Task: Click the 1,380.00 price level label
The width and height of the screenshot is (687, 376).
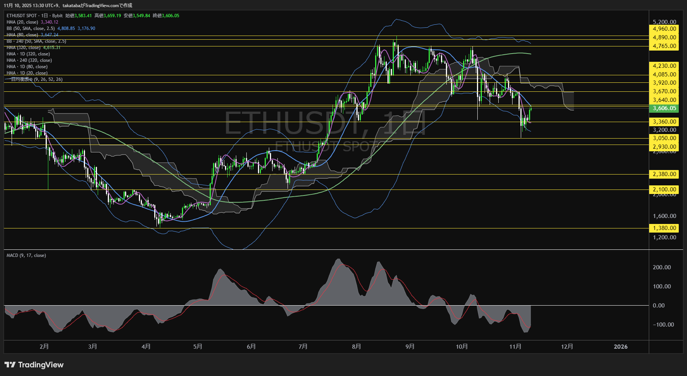Action: [x=664, y=228]
